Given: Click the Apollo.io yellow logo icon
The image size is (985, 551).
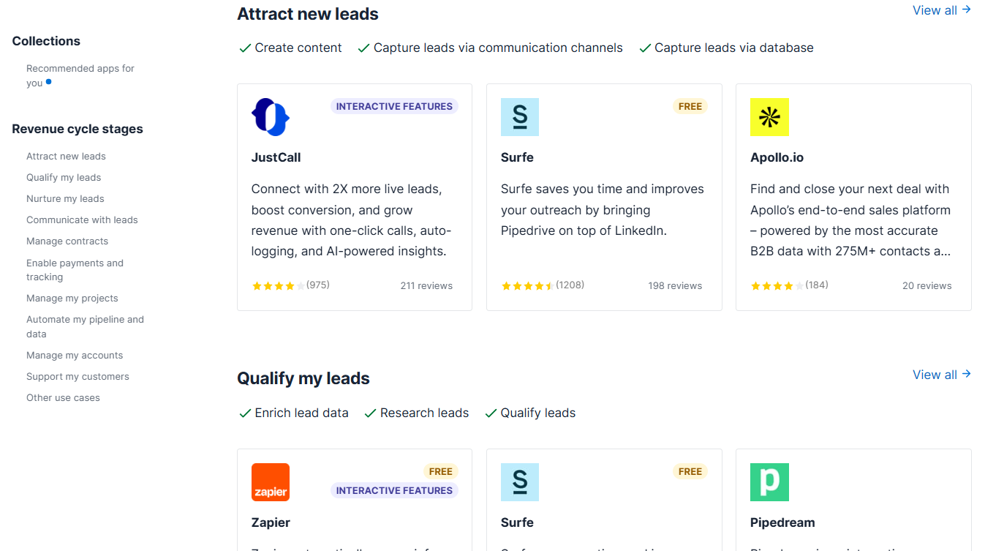Looking at the screenshot, I should click(769, 117).
